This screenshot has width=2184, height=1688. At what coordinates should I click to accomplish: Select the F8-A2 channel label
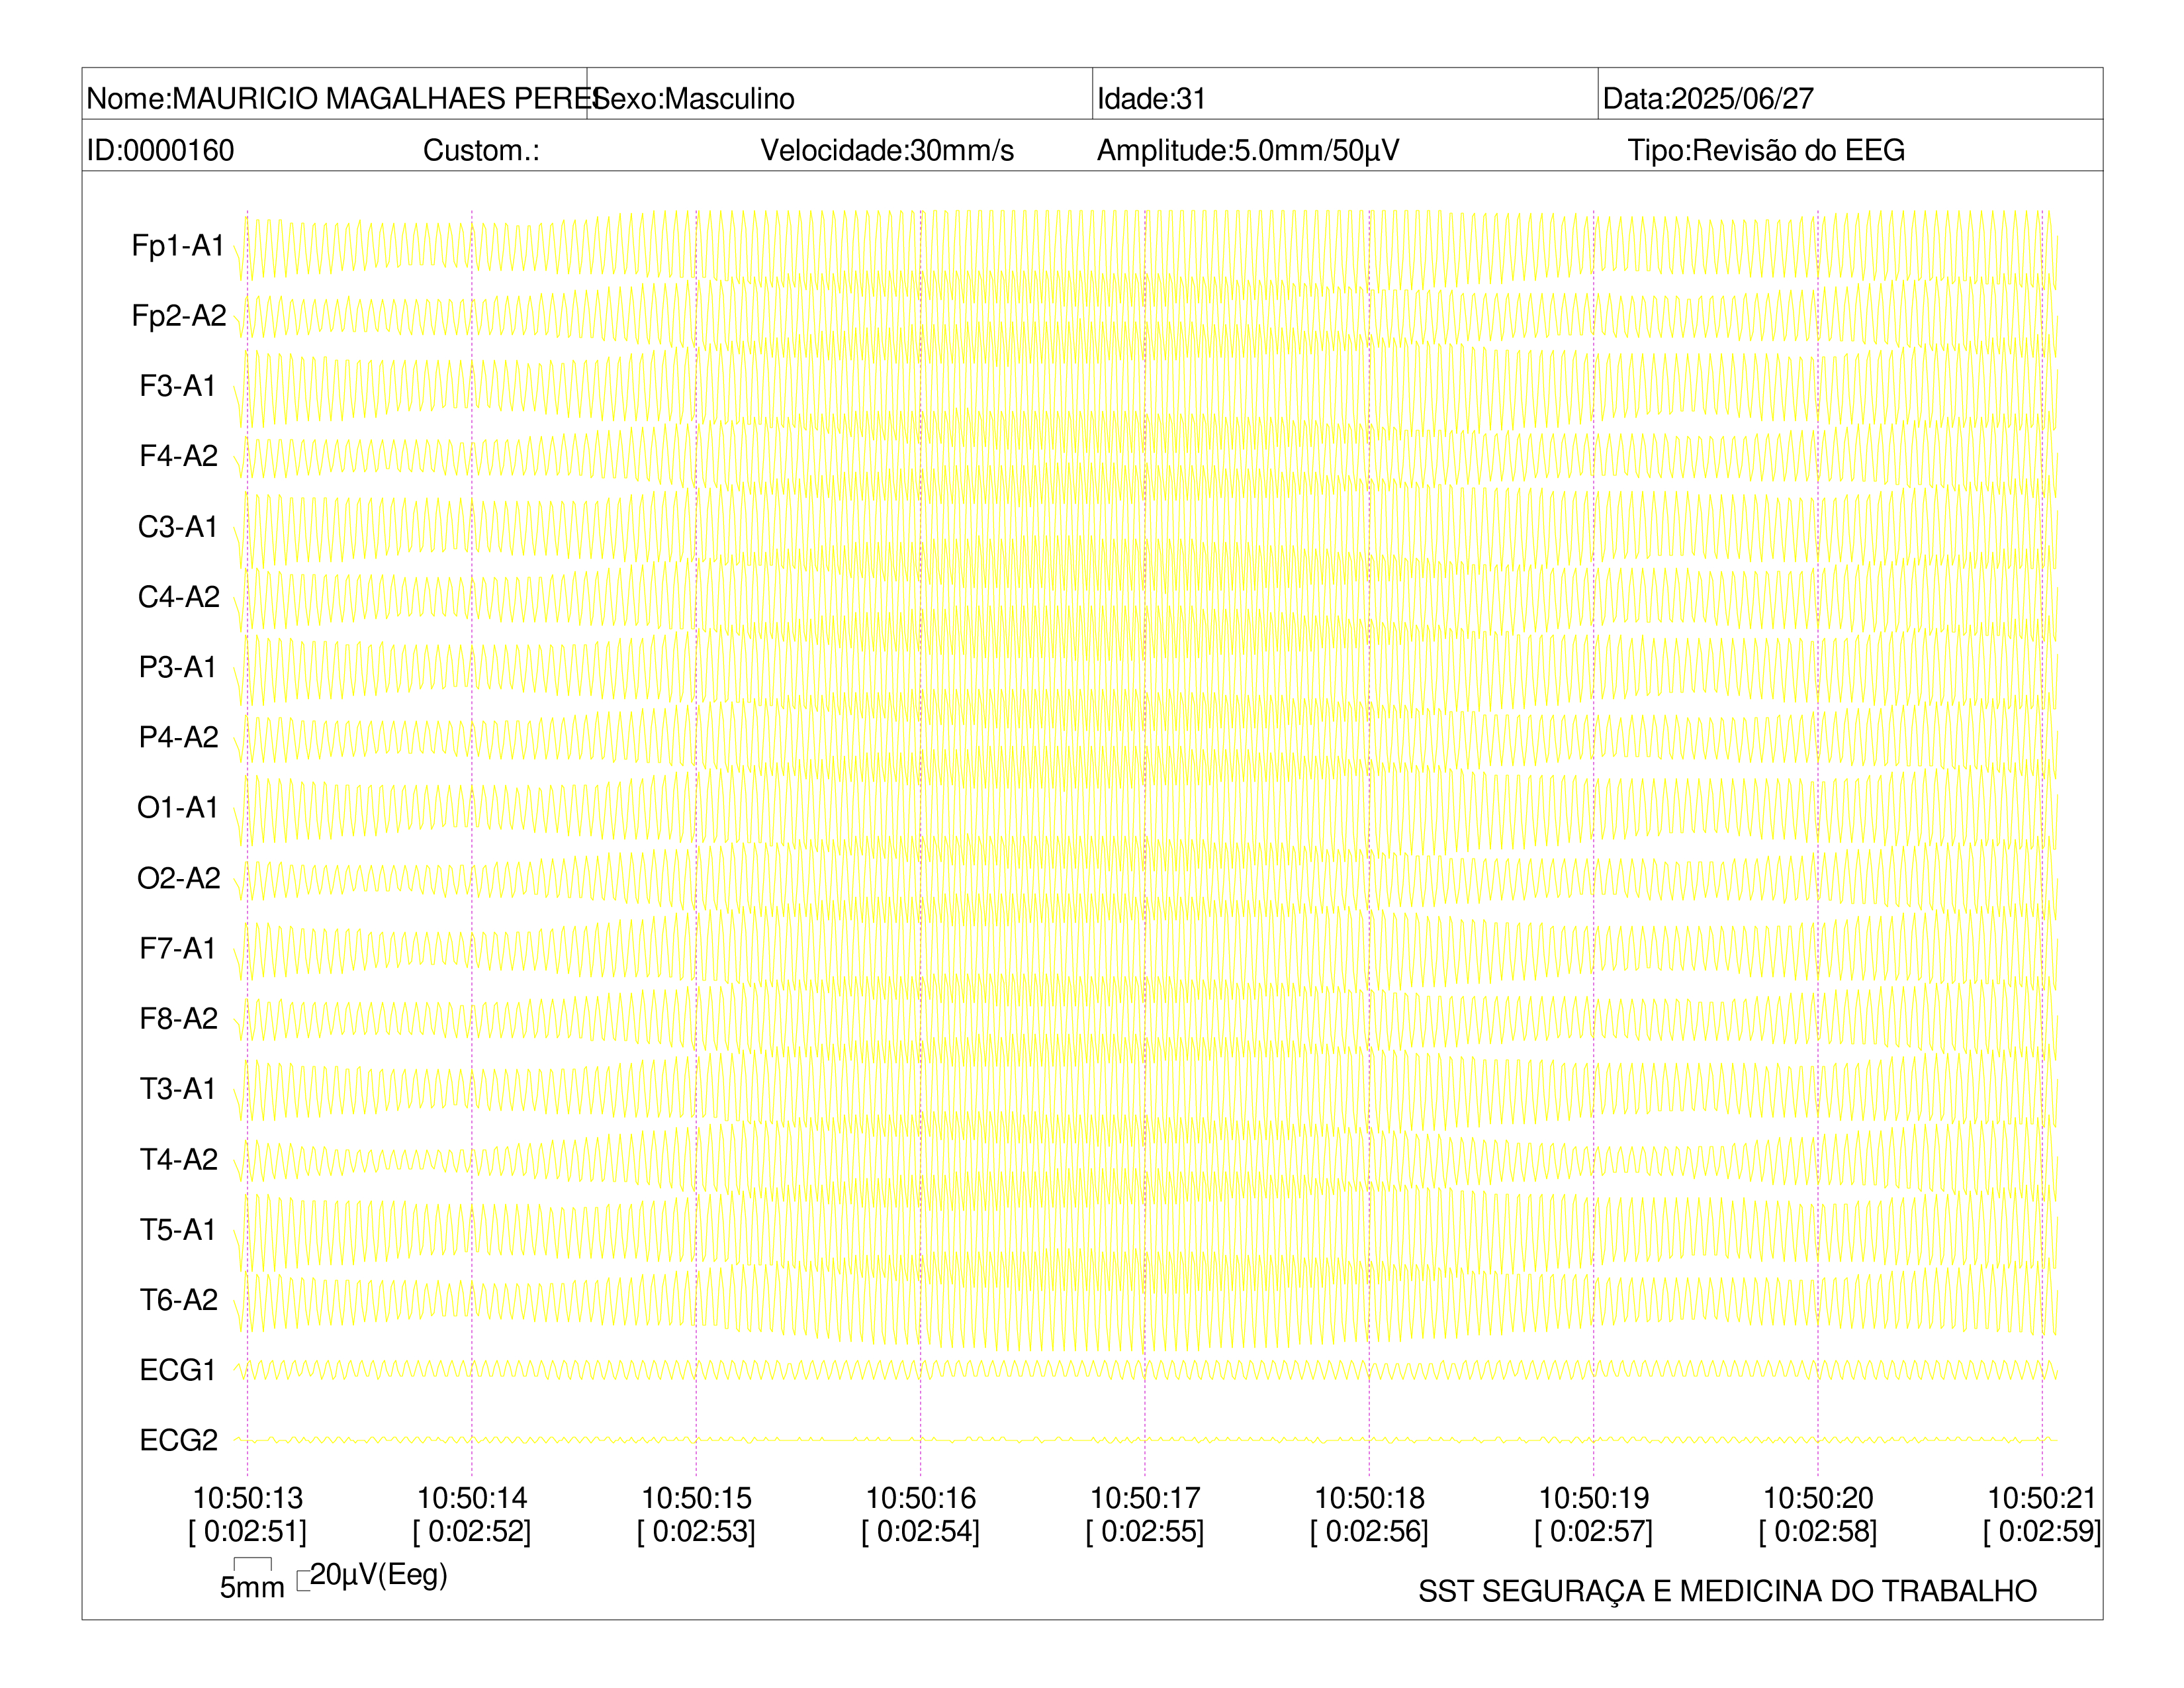178,1018
